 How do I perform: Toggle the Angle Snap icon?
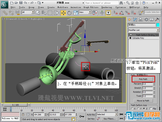tap(122, 13)
